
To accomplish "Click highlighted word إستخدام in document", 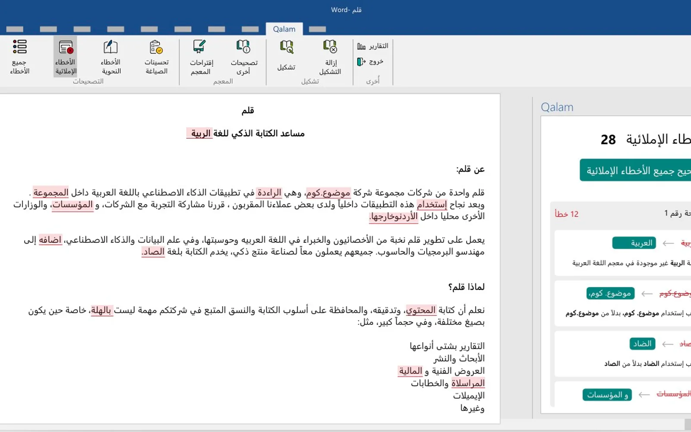I will pos(432,204).
